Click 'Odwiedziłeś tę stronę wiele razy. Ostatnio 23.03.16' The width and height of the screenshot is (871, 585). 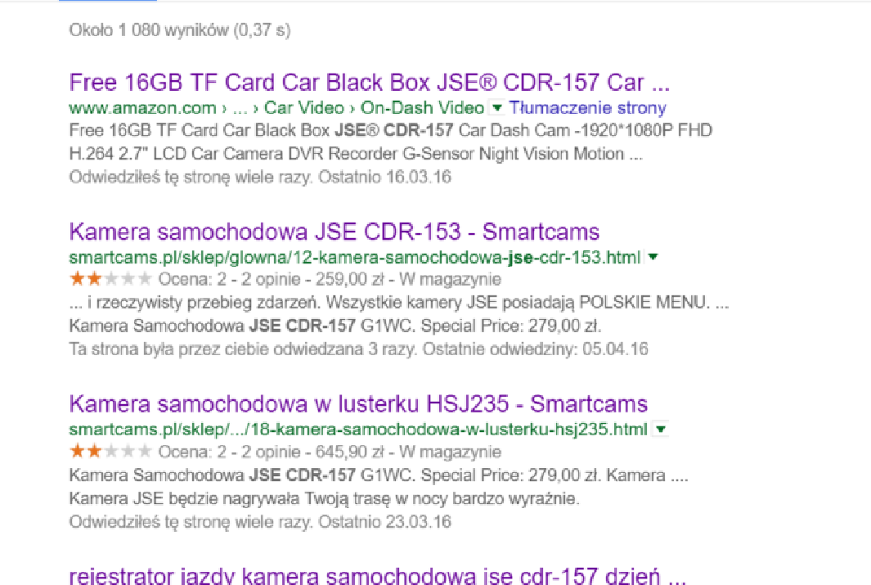260,522
